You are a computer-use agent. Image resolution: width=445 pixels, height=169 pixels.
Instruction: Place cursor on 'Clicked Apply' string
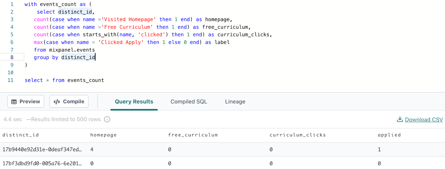[121, 42]
